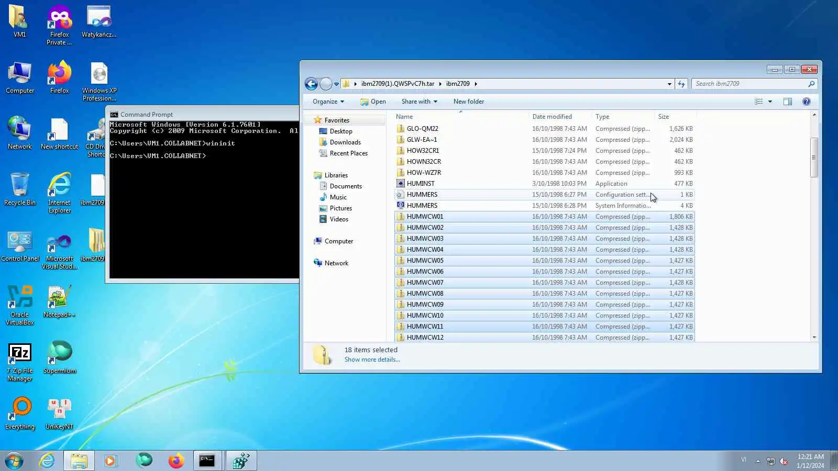Select the Supermium desktop shortcut
838x471 pixels.
point(59,357)
